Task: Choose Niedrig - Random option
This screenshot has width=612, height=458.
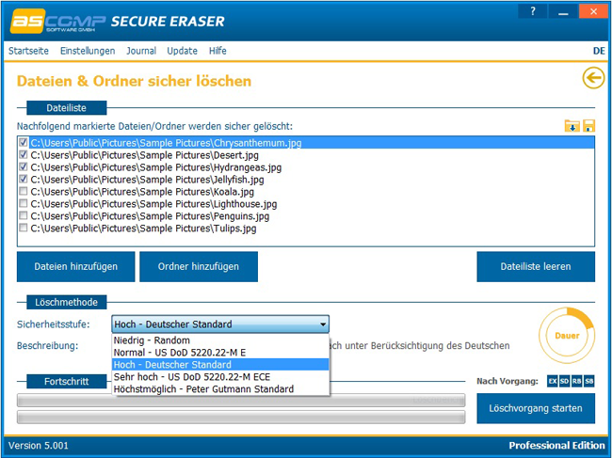Action: tap(220, 340)
